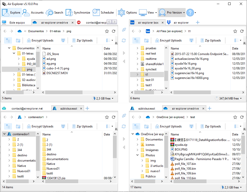The image size is (247, 192).
Task: Refresh the contenedor1 listing
Action: (x=114, y=117)
